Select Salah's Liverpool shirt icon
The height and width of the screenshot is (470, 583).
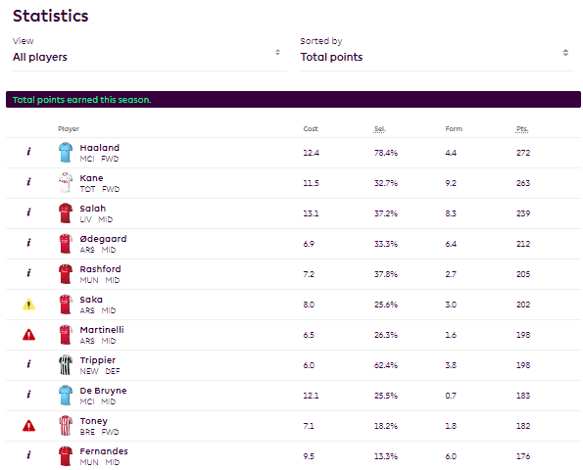tap(66, 213)
